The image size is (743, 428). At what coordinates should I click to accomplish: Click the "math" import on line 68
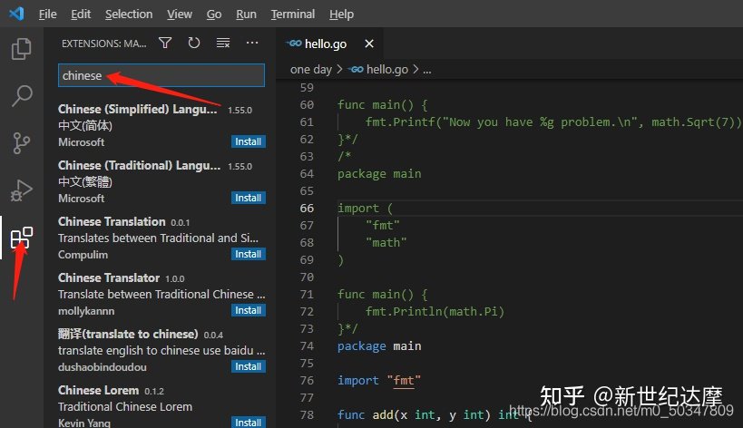(386, 243)
